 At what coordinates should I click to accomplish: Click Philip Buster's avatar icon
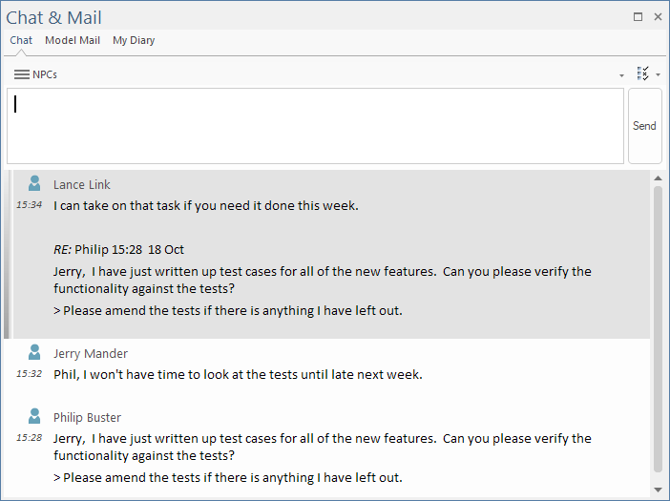[x=34, y=416]
